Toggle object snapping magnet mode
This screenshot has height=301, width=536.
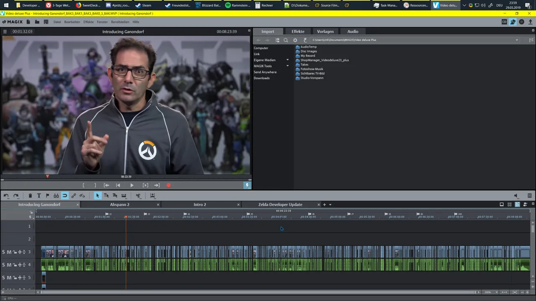coord(64,196)
